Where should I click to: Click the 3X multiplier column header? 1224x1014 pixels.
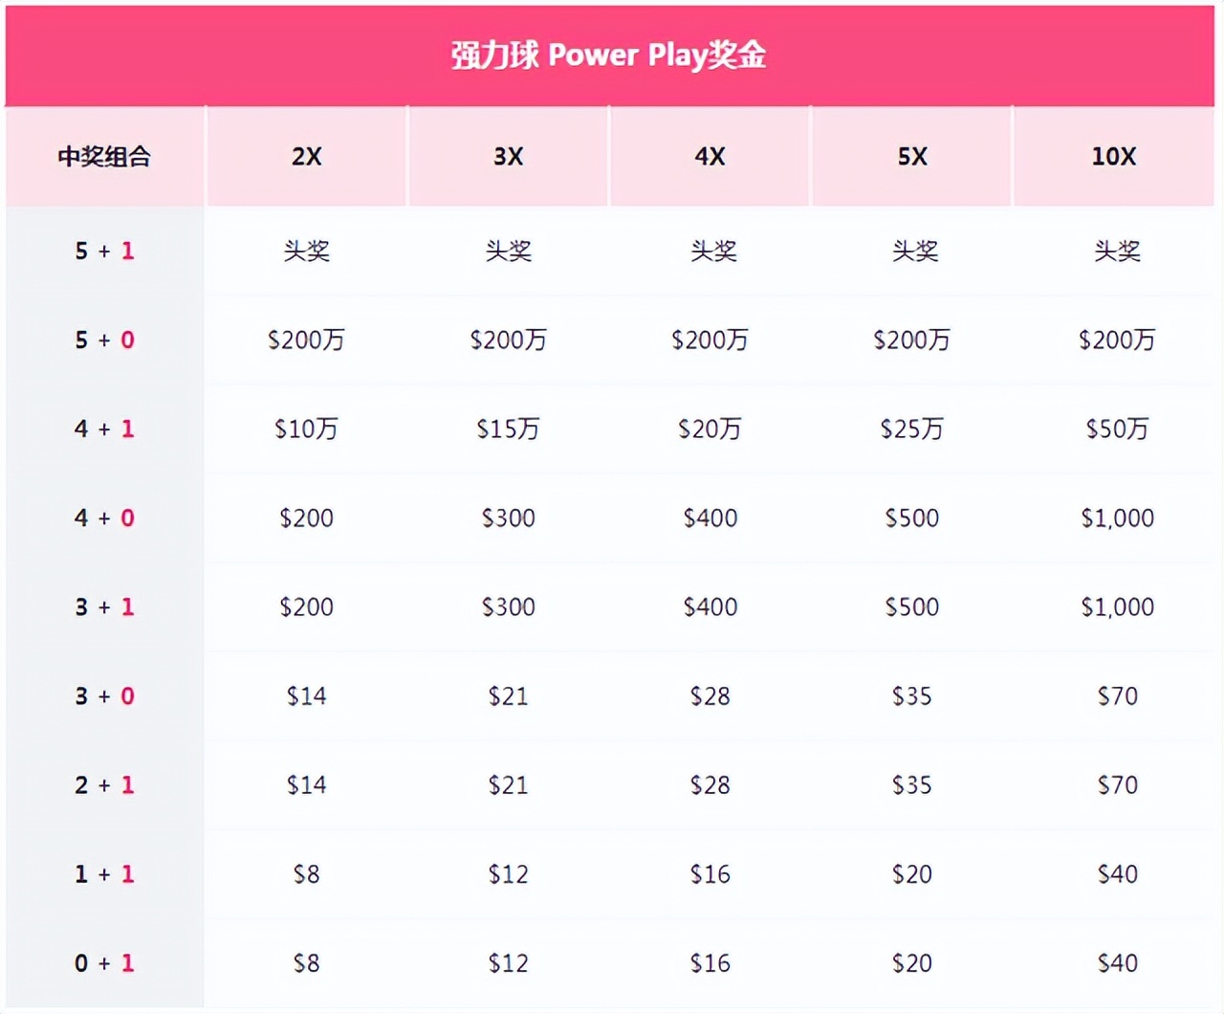pyautogui.click(x=509, y=157)
